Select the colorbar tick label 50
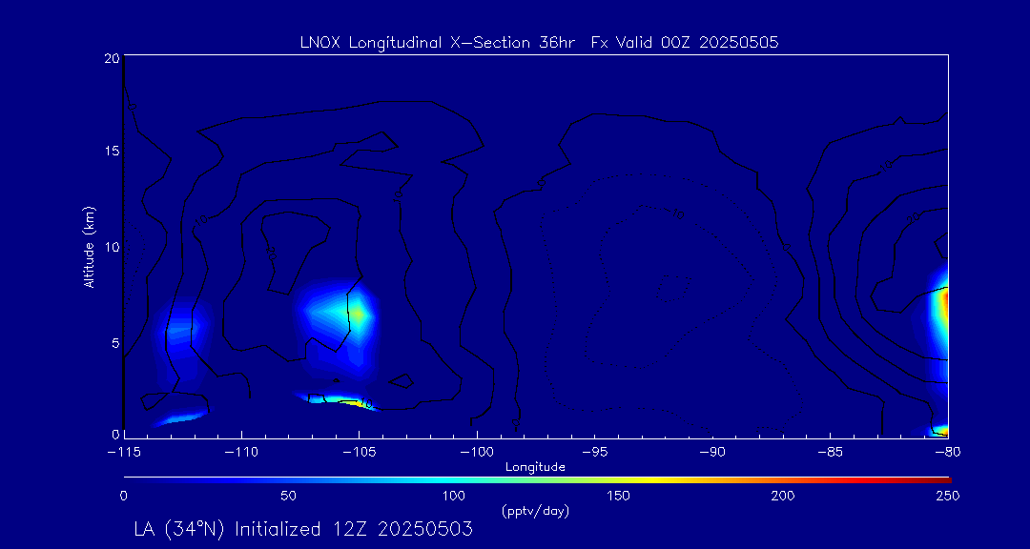 coord(288,496)
